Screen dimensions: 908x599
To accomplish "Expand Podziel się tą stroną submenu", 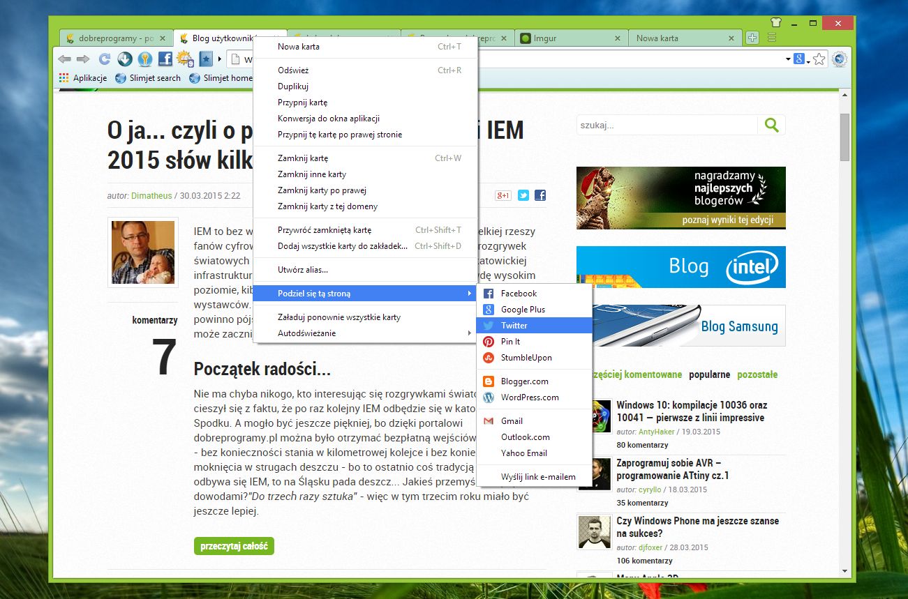I will 365,294.
